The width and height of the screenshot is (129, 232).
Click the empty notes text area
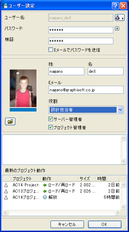[61, 150]
